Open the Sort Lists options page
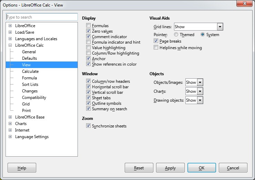Image resolution: width=255 pixels, height=180 pixels. tap(30, 85)
